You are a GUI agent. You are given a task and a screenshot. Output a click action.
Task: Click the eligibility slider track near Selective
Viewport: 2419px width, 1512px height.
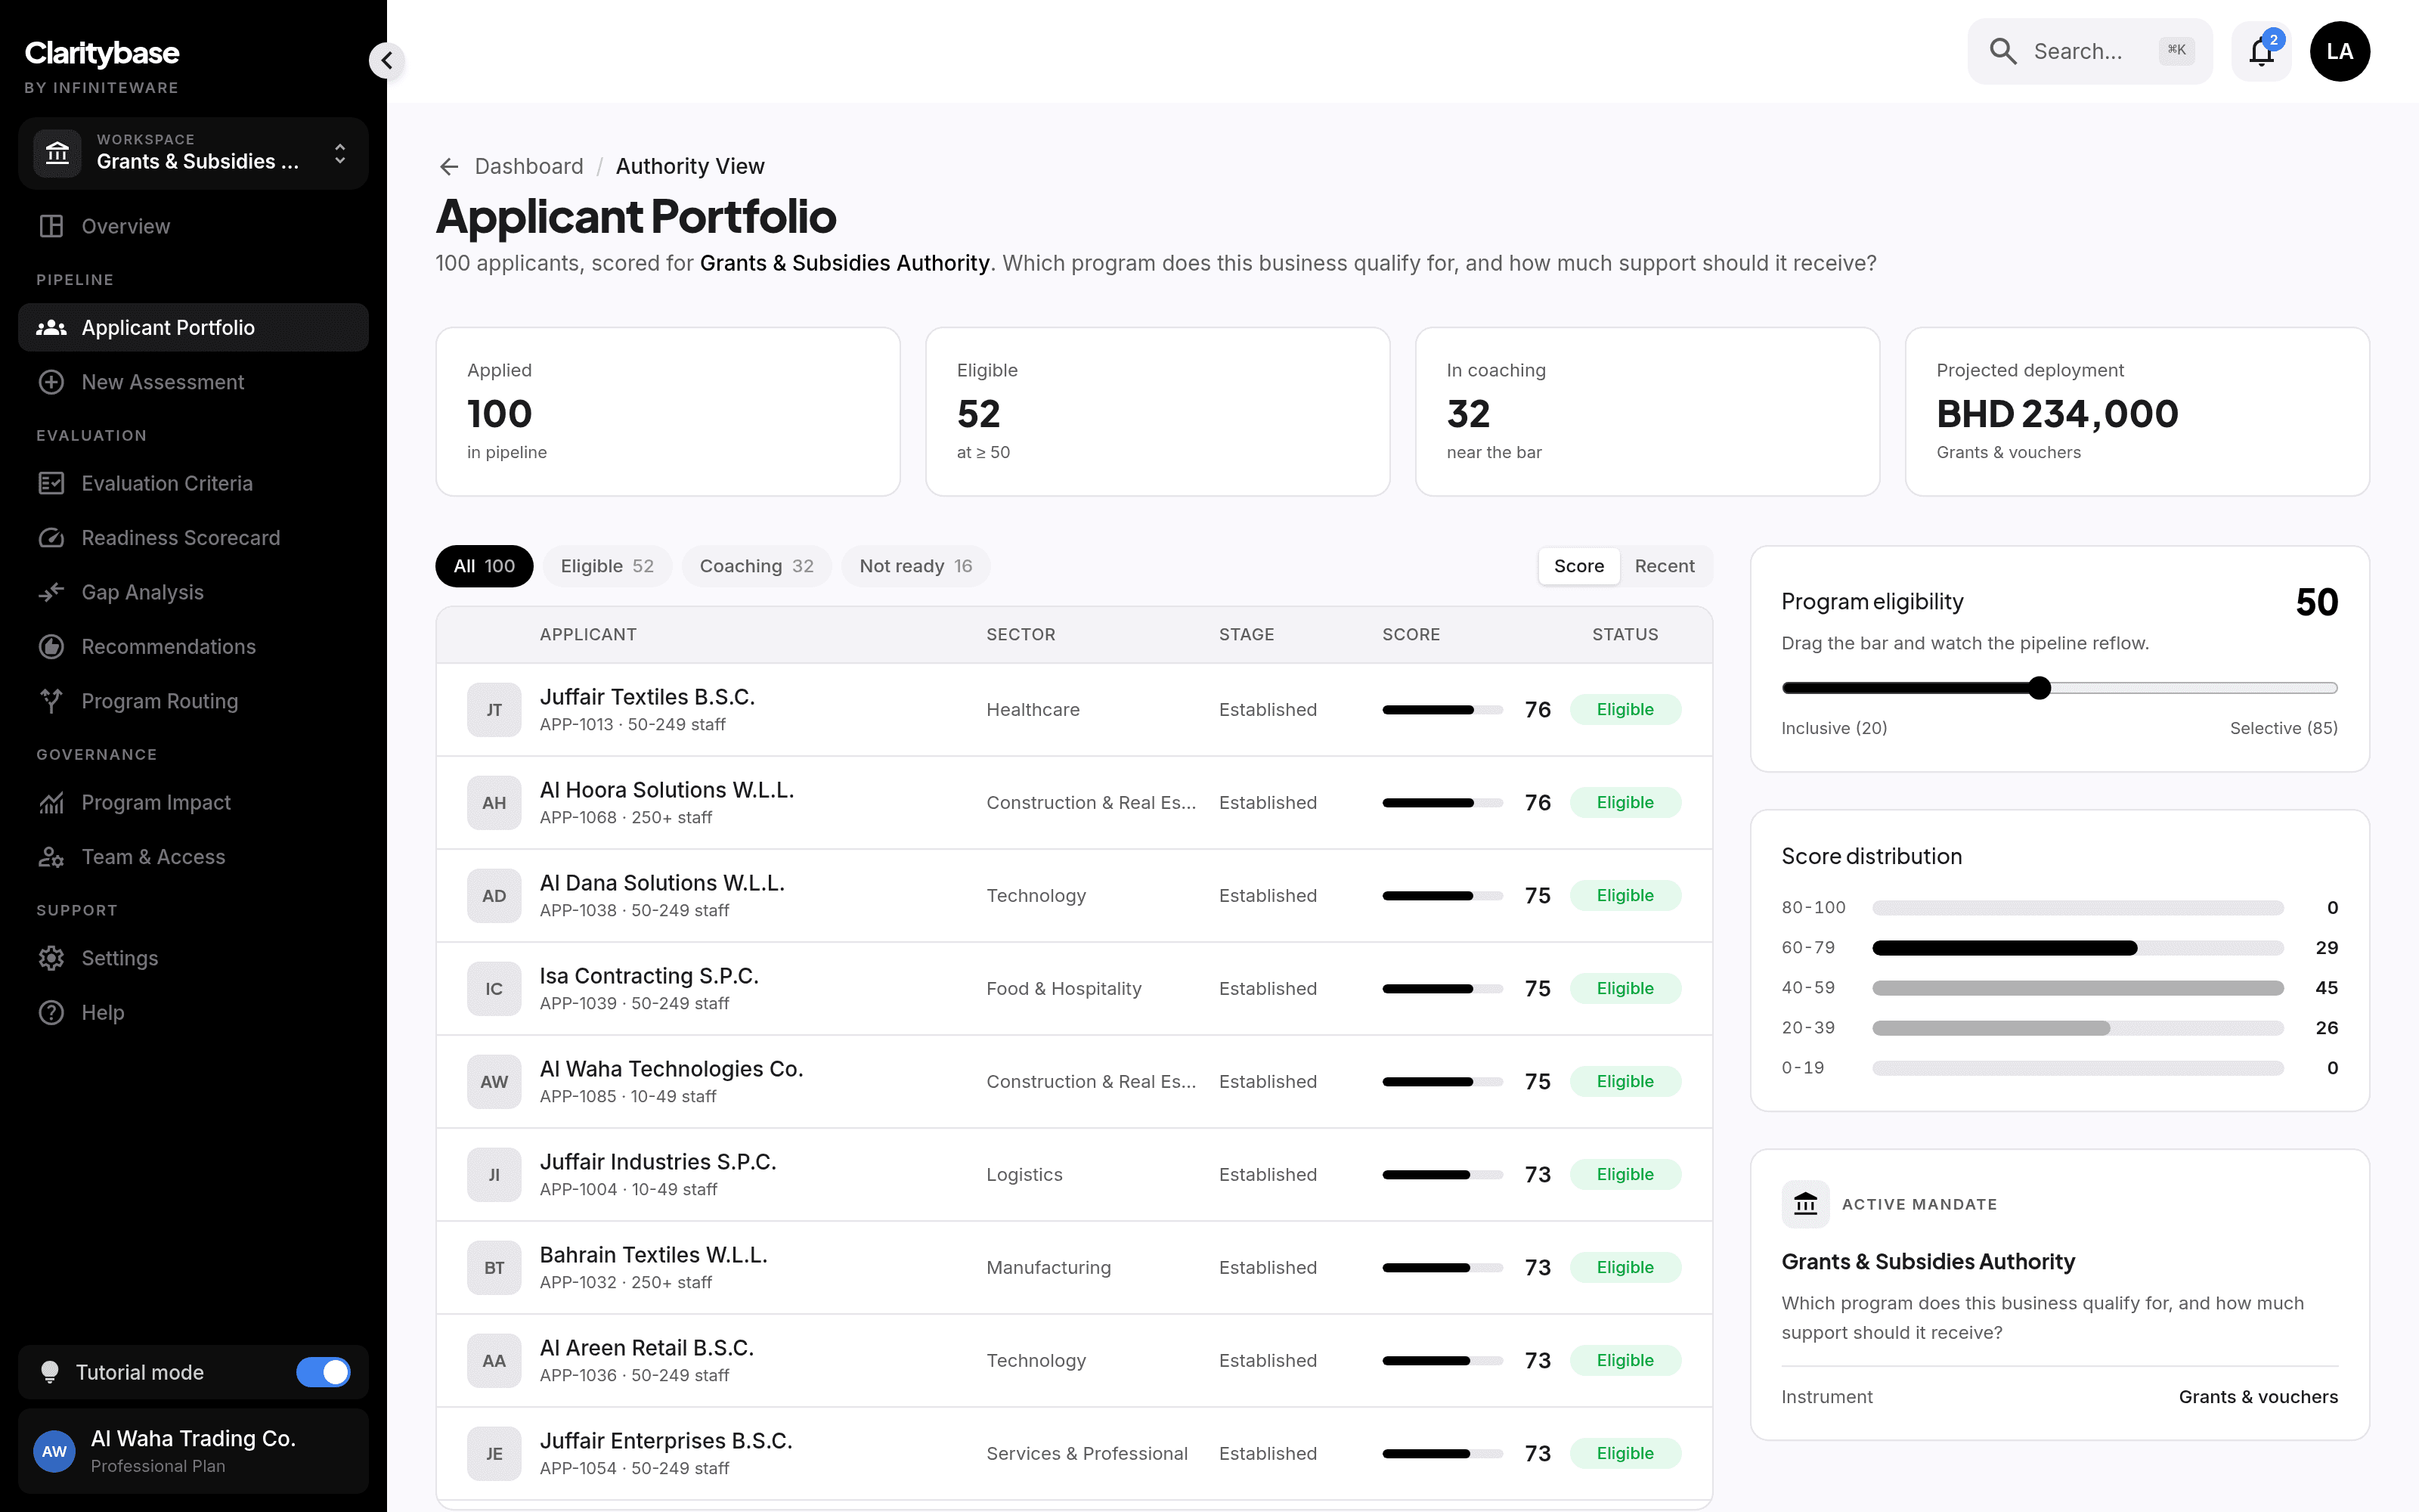2299,688
